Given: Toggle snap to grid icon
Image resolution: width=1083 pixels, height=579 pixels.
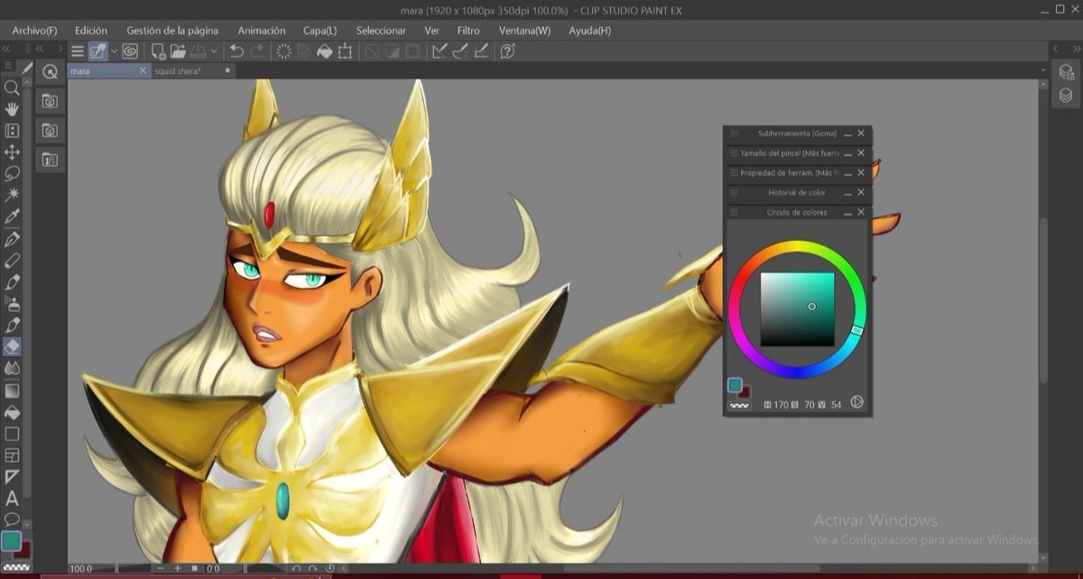Looking at the screenshot, I should coord(481,51).
